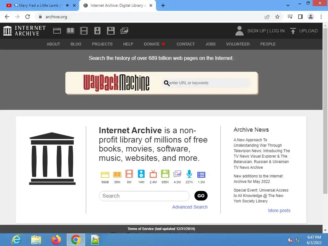The width and height of the screenshot is (328, 246).
Task: Toggle the Chrome side panel icon
Action: coord(300,17)
